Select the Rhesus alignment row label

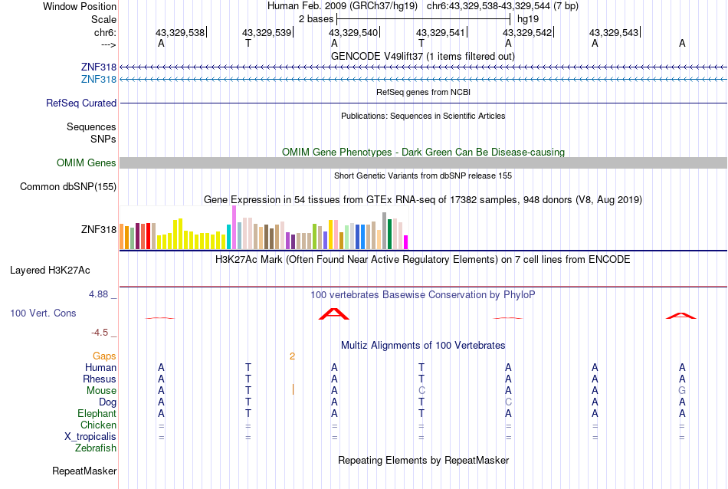pos(100,379)
